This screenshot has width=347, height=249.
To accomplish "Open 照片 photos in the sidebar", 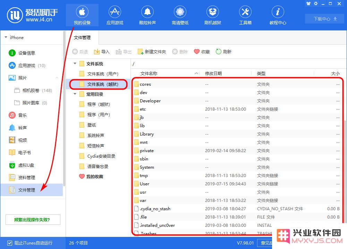I will pyautogui.click(x=32, y=78).
